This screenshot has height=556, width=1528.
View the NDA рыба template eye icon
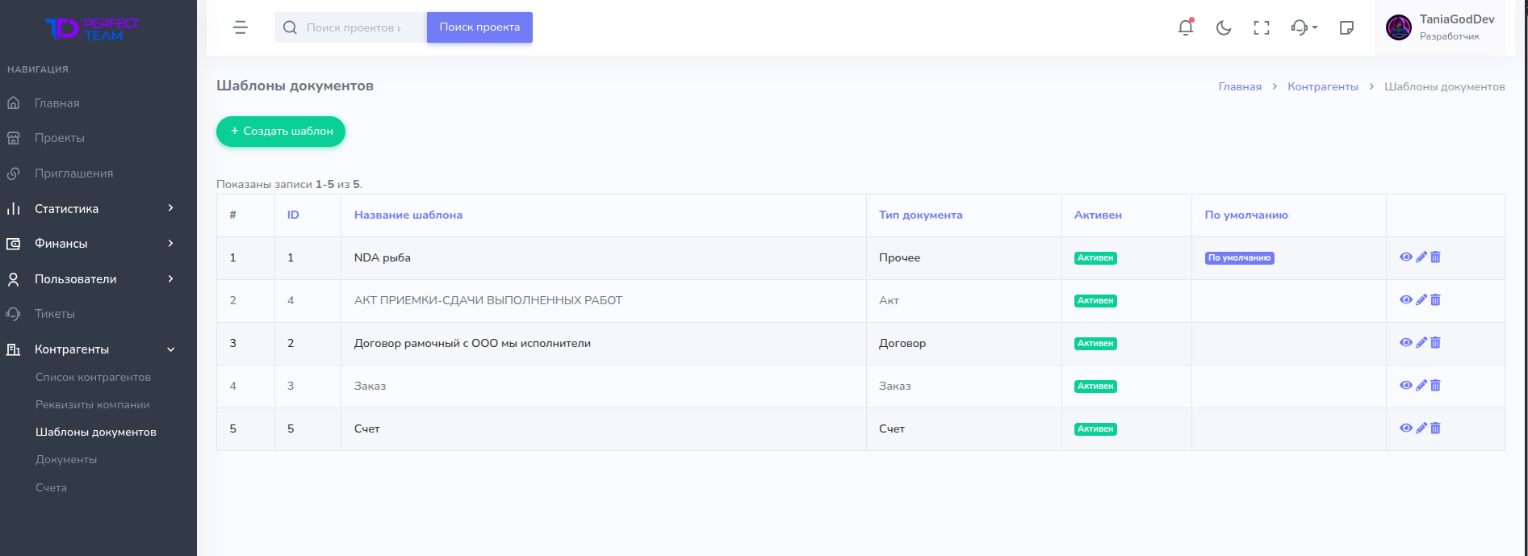point(1406,257)
